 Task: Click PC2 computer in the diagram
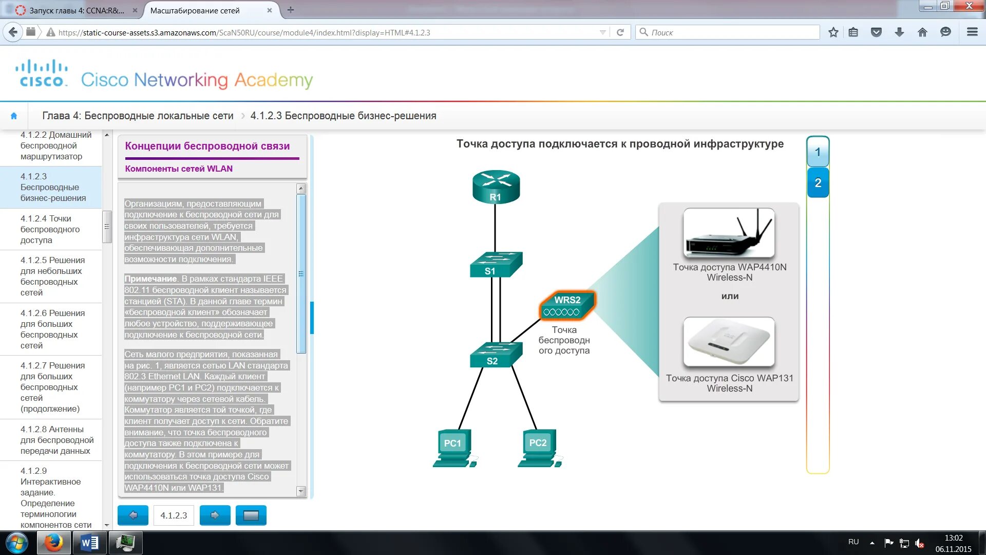click(x=540, y=448)
